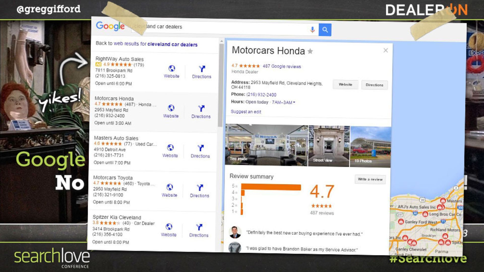
Task: Get directions to Motorcars Toyota
Action: tap(200, 191)
